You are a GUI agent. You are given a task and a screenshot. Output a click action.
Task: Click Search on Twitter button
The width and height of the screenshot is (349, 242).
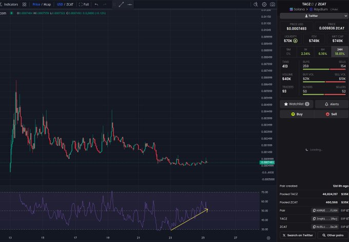[x=298, y=235]
